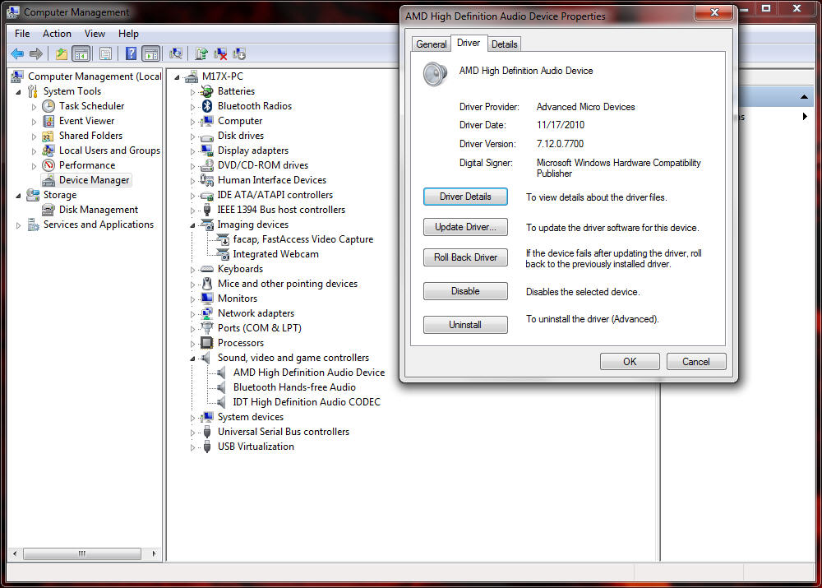Click the Help question mark toolbar icon

coord(131,53)
